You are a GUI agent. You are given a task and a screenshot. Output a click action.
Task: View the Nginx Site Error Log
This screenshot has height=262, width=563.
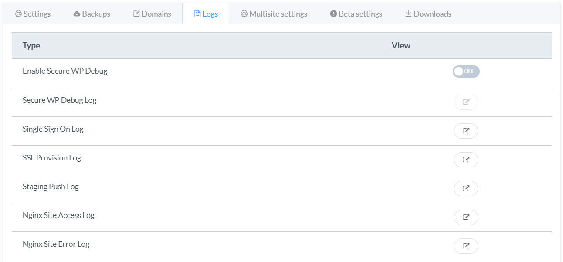point(466,246)
